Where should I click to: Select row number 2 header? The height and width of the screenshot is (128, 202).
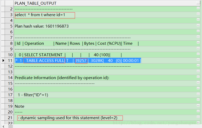coord(9,9)
